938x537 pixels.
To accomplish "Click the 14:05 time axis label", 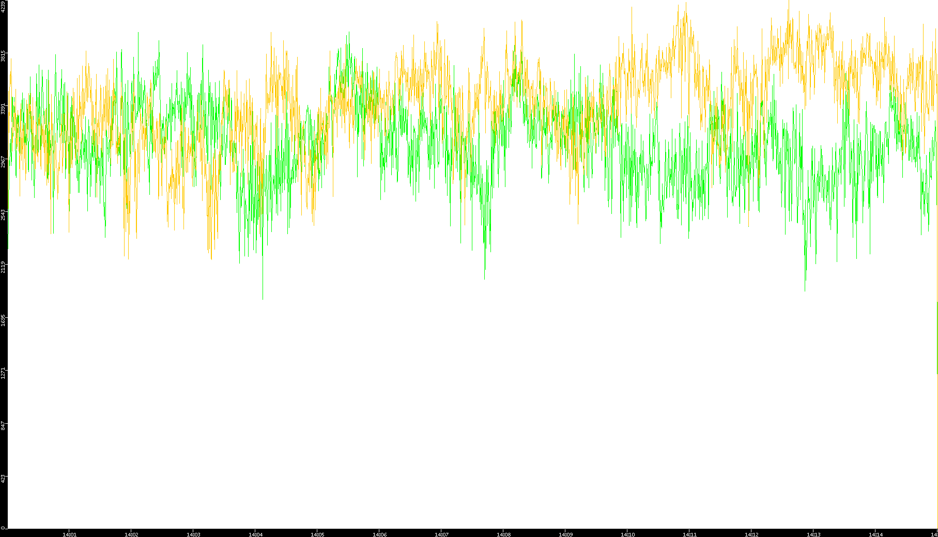I will pos(317,534).
